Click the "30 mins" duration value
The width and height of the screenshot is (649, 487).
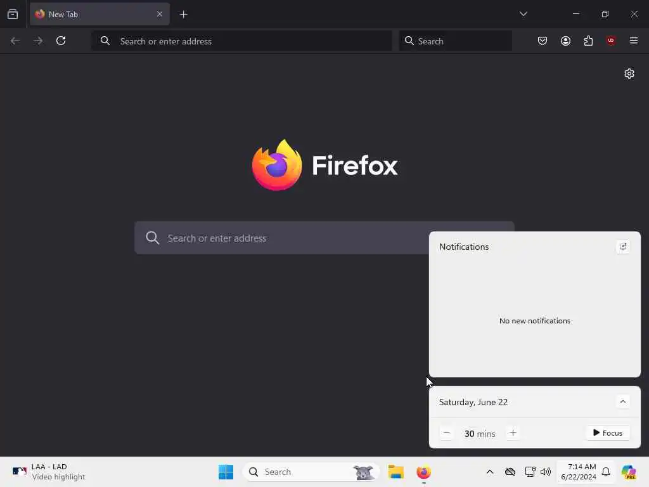[480, 434]
